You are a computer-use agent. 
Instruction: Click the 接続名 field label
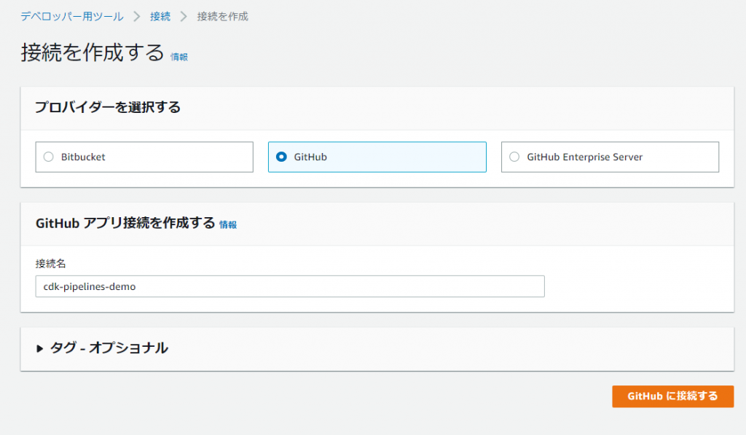tap(50, 264)
